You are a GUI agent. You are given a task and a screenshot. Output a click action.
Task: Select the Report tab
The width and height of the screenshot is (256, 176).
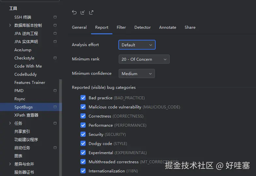click(102, 27)
